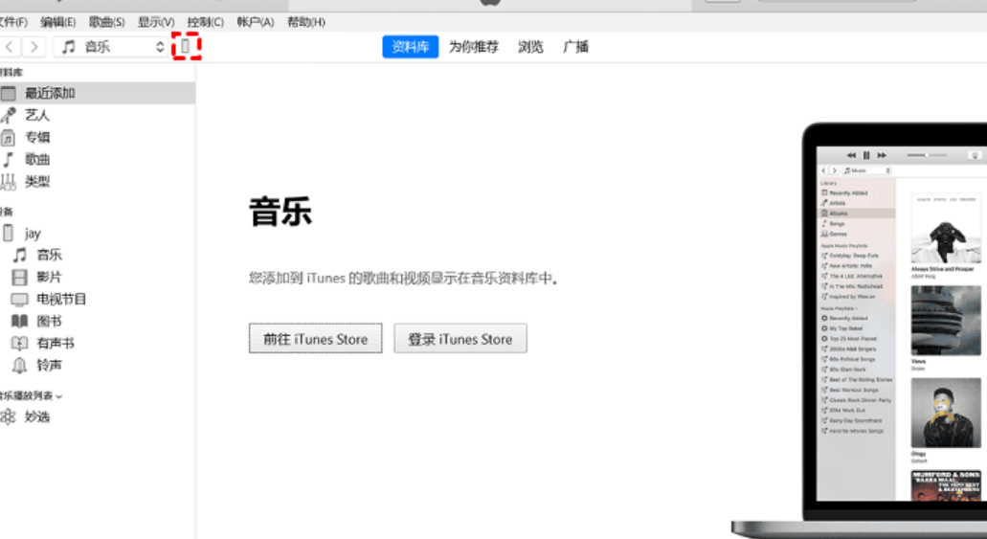Open the 电视节目 item under jay
Screen dimensions: 987x539
tap(61, 299)
